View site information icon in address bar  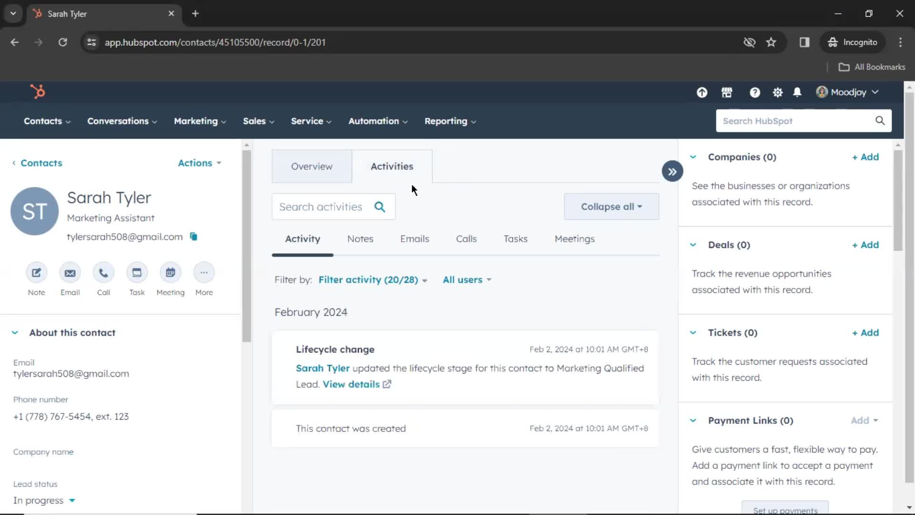[91, 42]
